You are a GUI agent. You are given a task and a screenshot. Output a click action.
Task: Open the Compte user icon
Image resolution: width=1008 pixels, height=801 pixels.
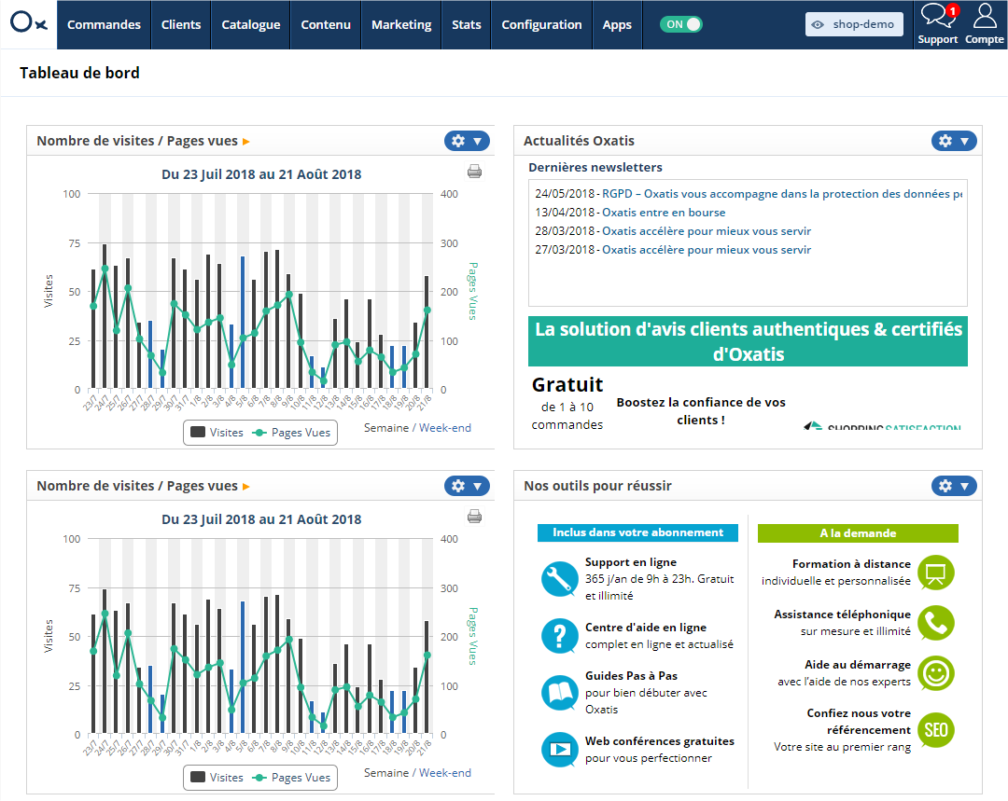coord(985,16)
